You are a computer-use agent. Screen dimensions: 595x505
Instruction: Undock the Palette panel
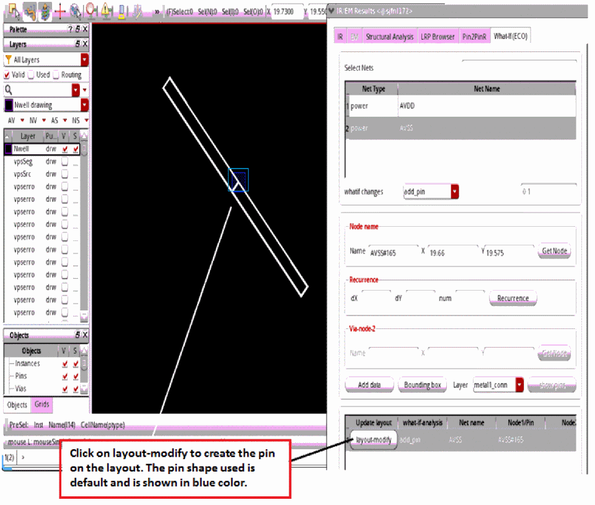(77, 29)
